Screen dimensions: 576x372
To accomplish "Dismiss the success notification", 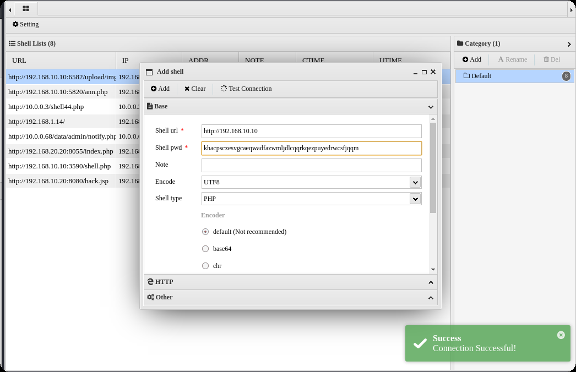I will point(561,335).
